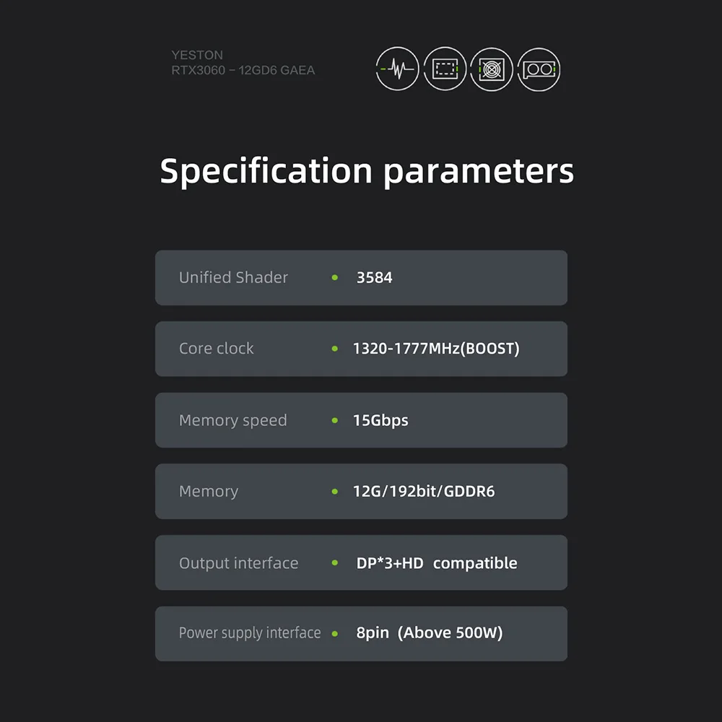722x722 pixels.
Task: Select the Power supply interface label
Action: pyautogui.click(x=249, y=633)
